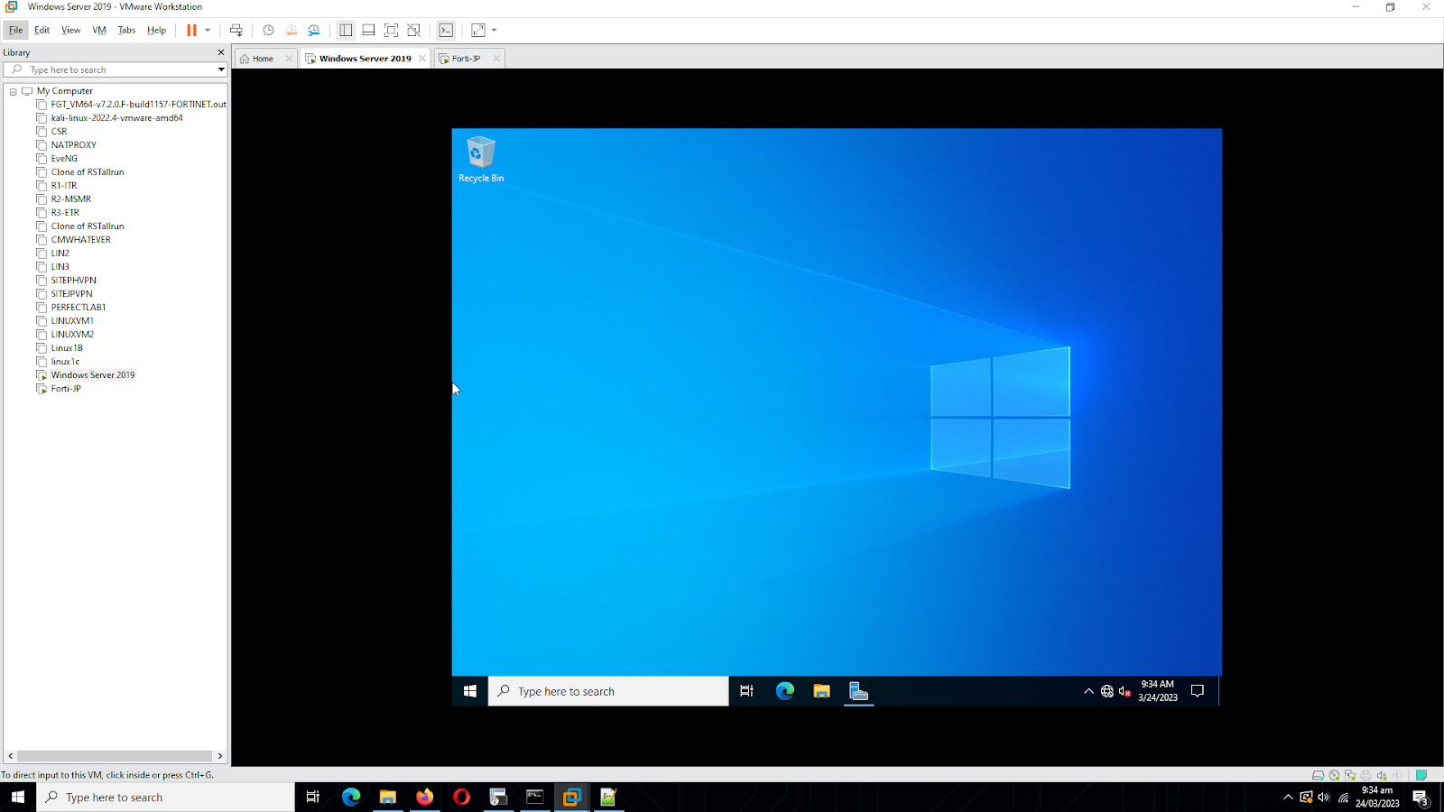
Task: Click the hard disk device status icon
Action: [1318, 775]
